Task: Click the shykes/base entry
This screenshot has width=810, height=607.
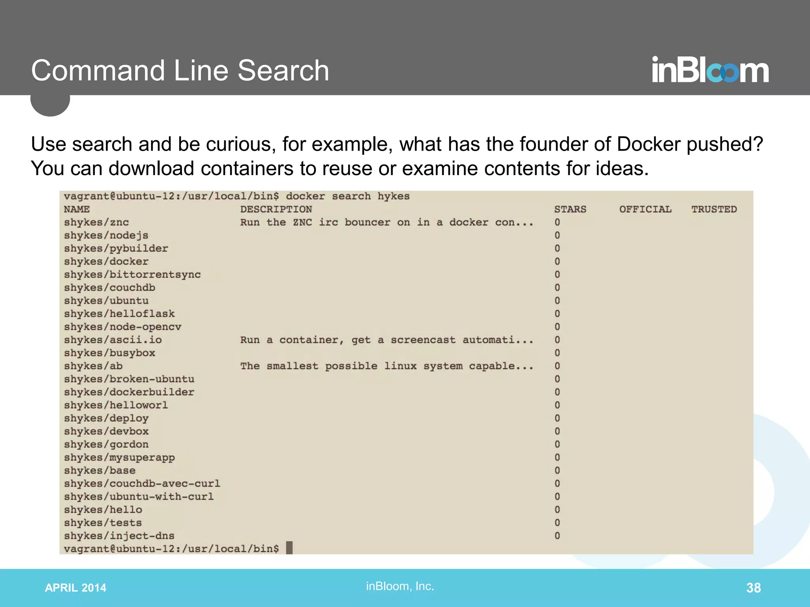Action: 100,470
